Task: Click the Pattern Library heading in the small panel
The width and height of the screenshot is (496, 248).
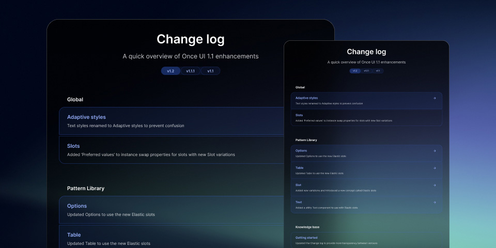Action: [306, 140]
